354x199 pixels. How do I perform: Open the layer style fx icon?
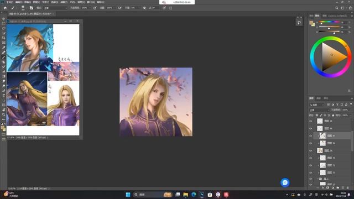coord(323,188)
